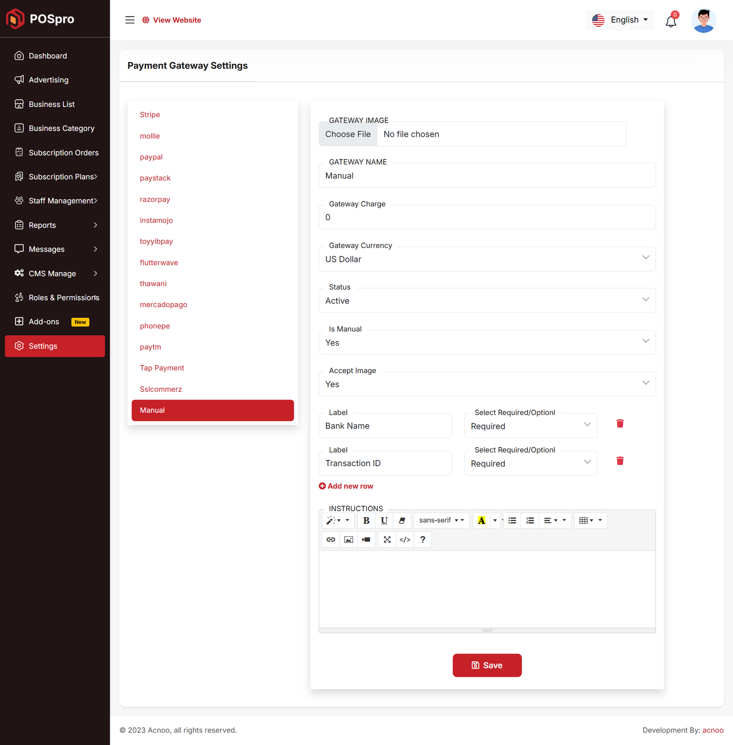
Task: Insert a link in instructions editor
Action: click(x=331, y=540)
